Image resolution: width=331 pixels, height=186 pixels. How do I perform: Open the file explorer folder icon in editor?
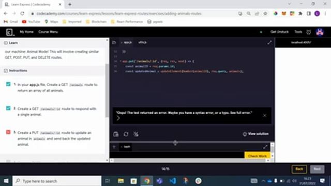(x=114, y=42)
